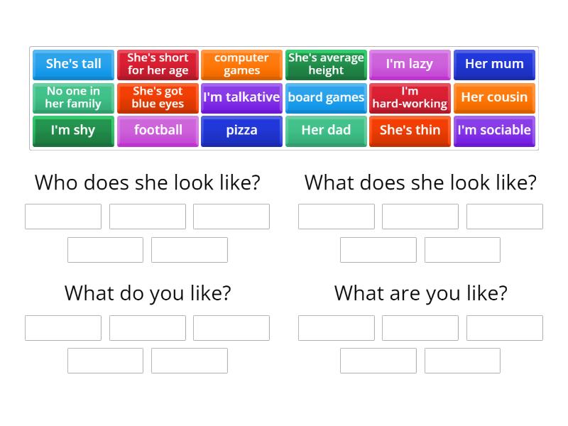Click the "She's thin" tile
The width and height of the screenshot is (568, 426).
410,131
